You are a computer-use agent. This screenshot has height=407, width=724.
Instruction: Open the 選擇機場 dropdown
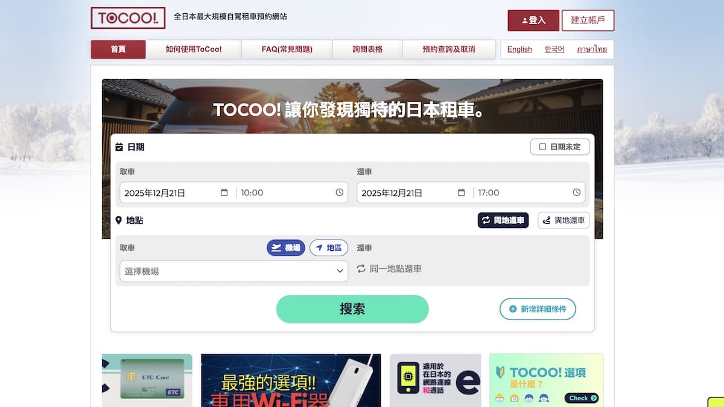click(234, 271)
